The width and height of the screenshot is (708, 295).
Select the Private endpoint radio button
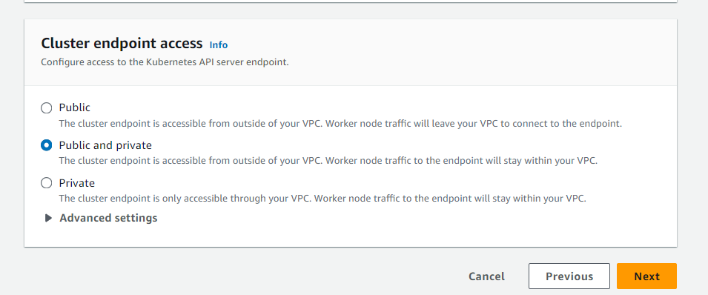pyautogui.click(x=47, y=183)
